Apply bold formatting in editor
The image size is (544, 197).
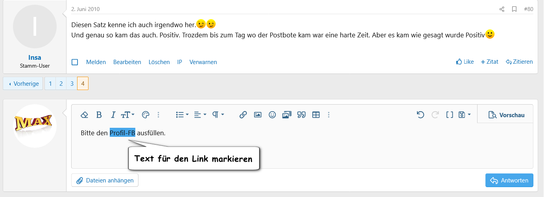click(99, 115)
